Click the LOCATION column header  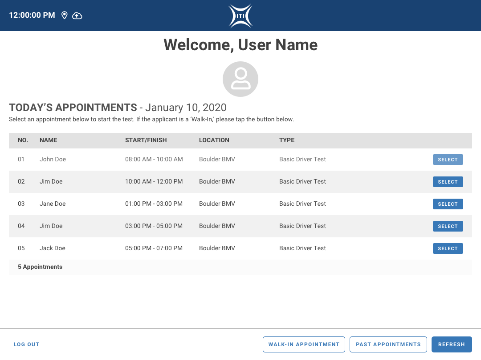click(x=214, y=140)
